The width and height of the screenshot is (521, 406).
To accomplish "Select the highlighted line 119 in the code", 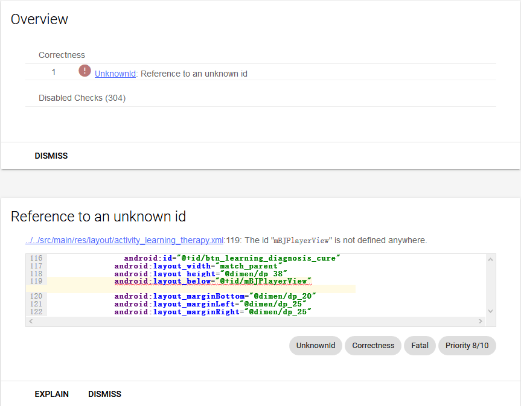I will 211,281.
